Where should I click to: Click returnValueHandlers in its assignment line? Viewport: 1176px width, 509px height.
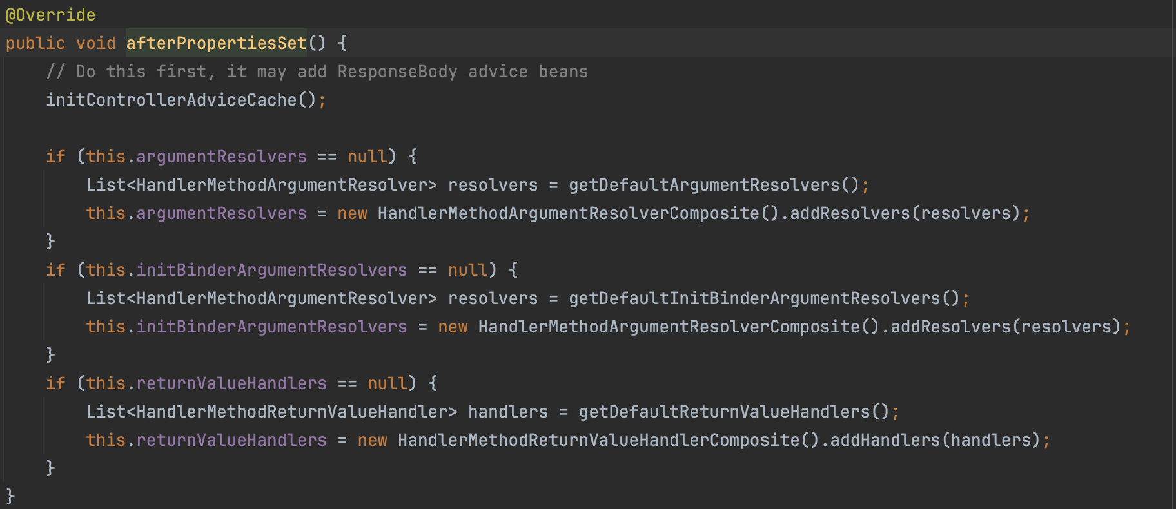pyautogui.click(x=231, y=440)
